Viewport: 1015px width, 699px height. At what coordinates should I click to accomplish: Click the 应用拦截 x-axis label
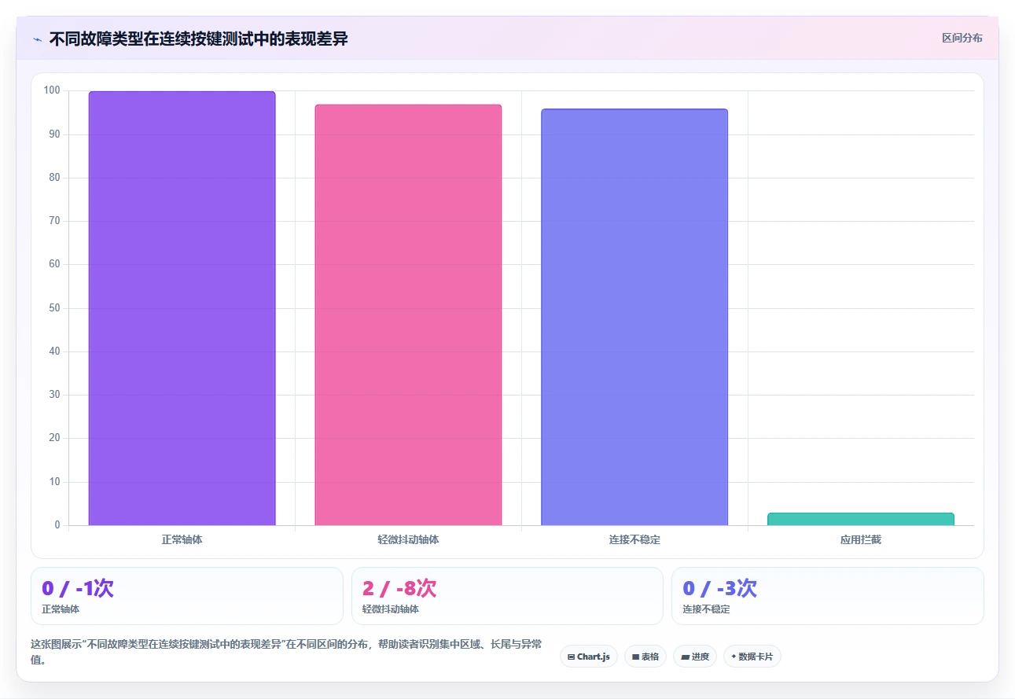(x=861, y=540)
